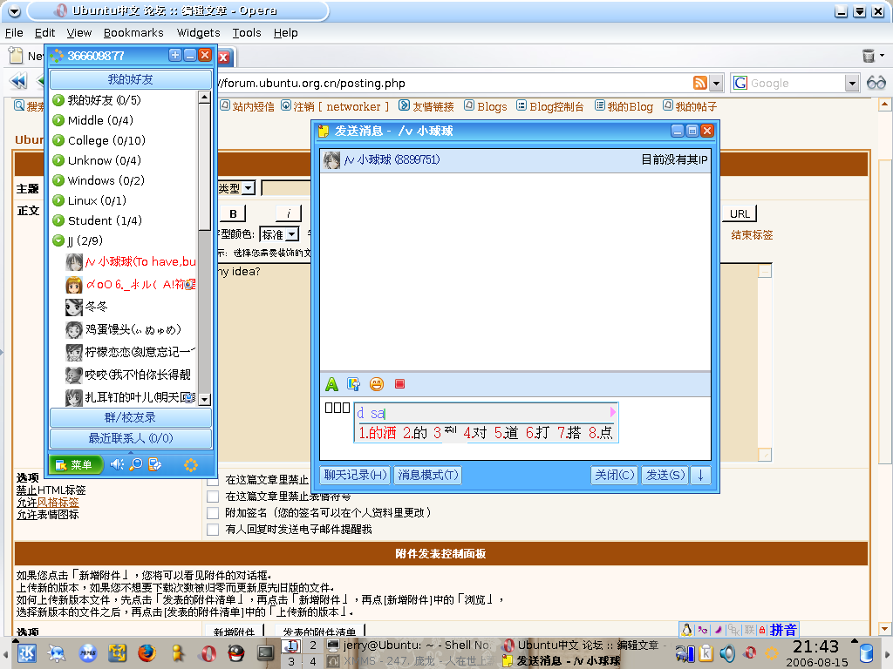Switch to 消息模式(T) message mode
This screenshot has width=893, height=669.
(x=427, y=475)
